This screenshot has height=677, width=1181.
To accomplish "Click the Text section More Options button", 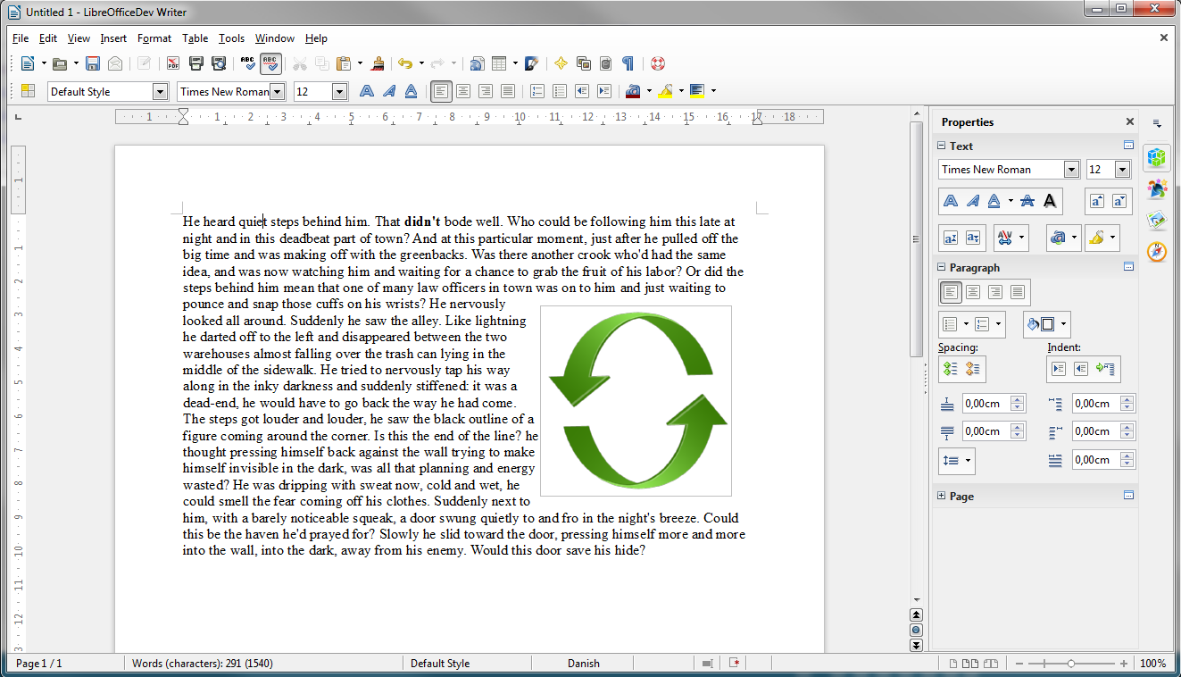I will (x=1128, y=146).
